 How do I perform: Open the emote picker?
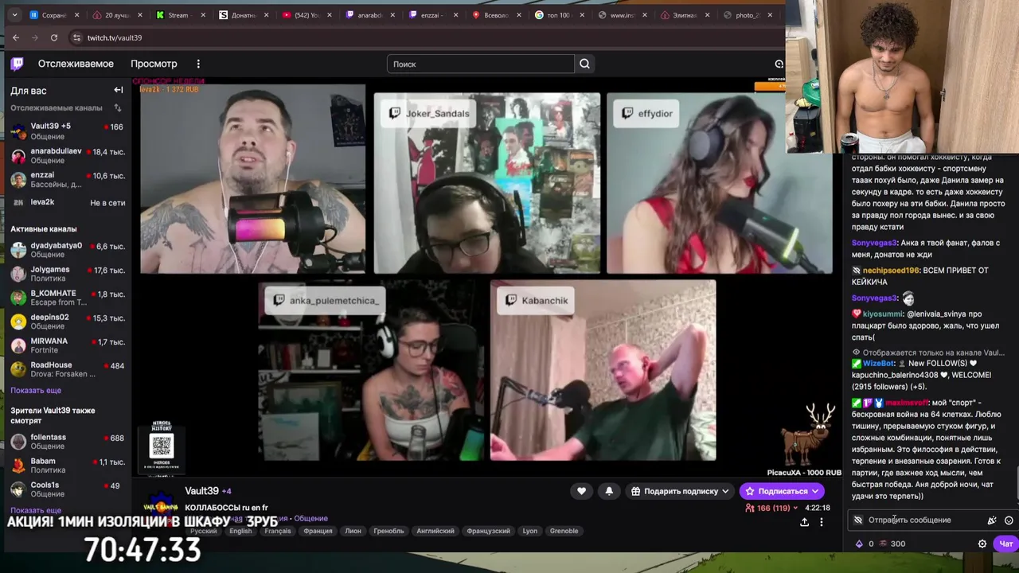click(x=1009, y=520)
